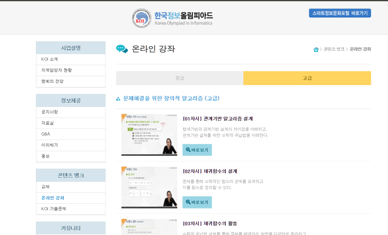The width and height of the screenshot is (388, 235).
Task: Select 콘텐츠 뱅크 in breadcrumb
Action: coord(334,49)
